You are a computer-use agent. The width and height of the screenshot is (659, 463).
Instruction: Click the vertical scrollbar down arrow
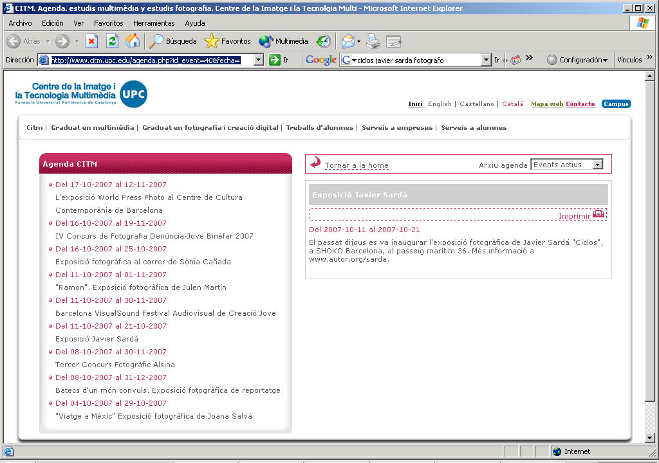coord(650,438)
